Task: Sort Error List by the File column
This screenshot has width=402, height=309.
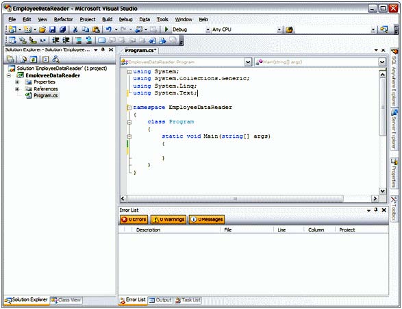Action: click(247, 230)
